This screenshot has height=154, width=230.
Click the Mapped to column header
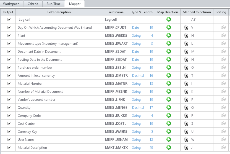coord(197,12)
